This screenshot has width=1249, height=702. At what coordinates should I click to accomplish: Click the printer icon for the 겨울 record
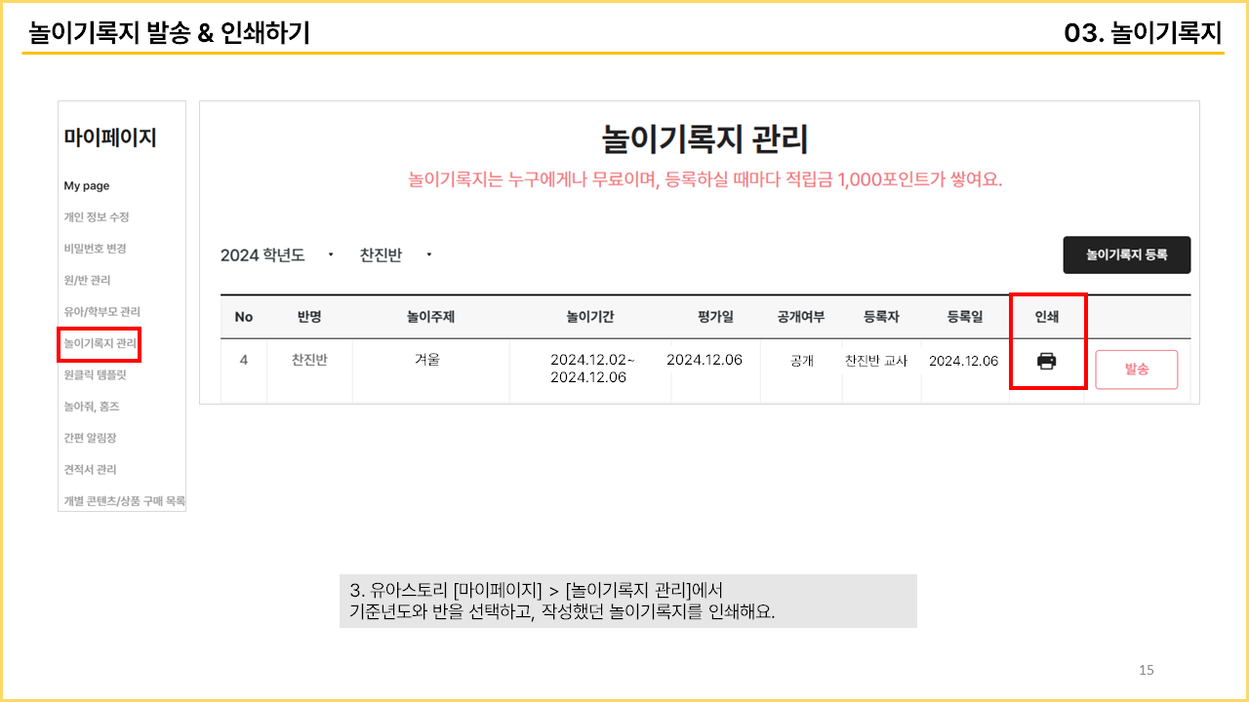1046,362
